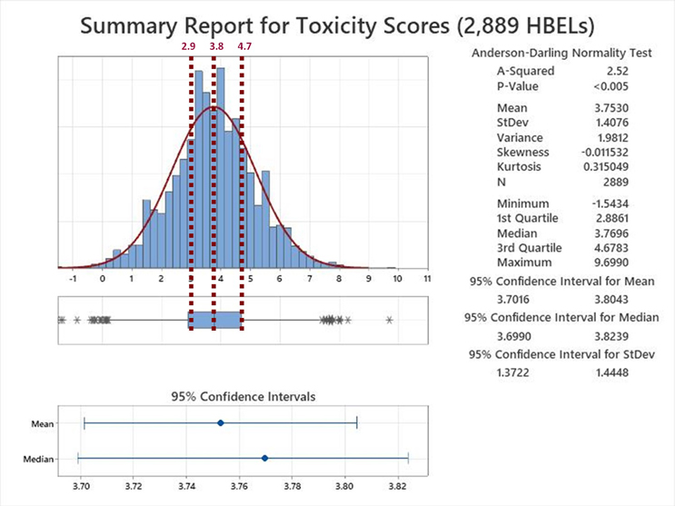Click the 3.80 tick on interval axis
Viewport: 675px width, 506px height.
[x=344, y=487]
